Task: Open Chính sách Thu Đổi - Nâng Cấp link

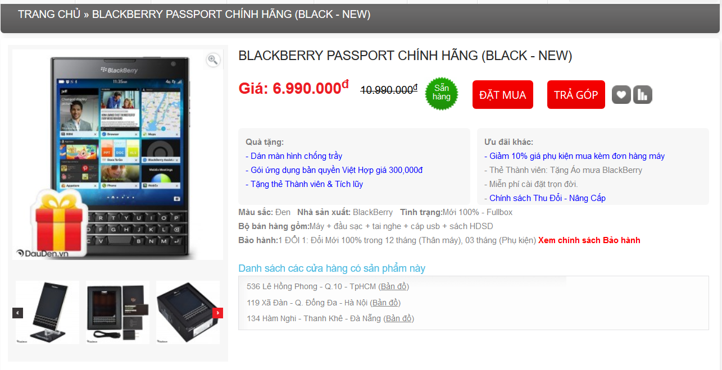Action: [545, 198]
